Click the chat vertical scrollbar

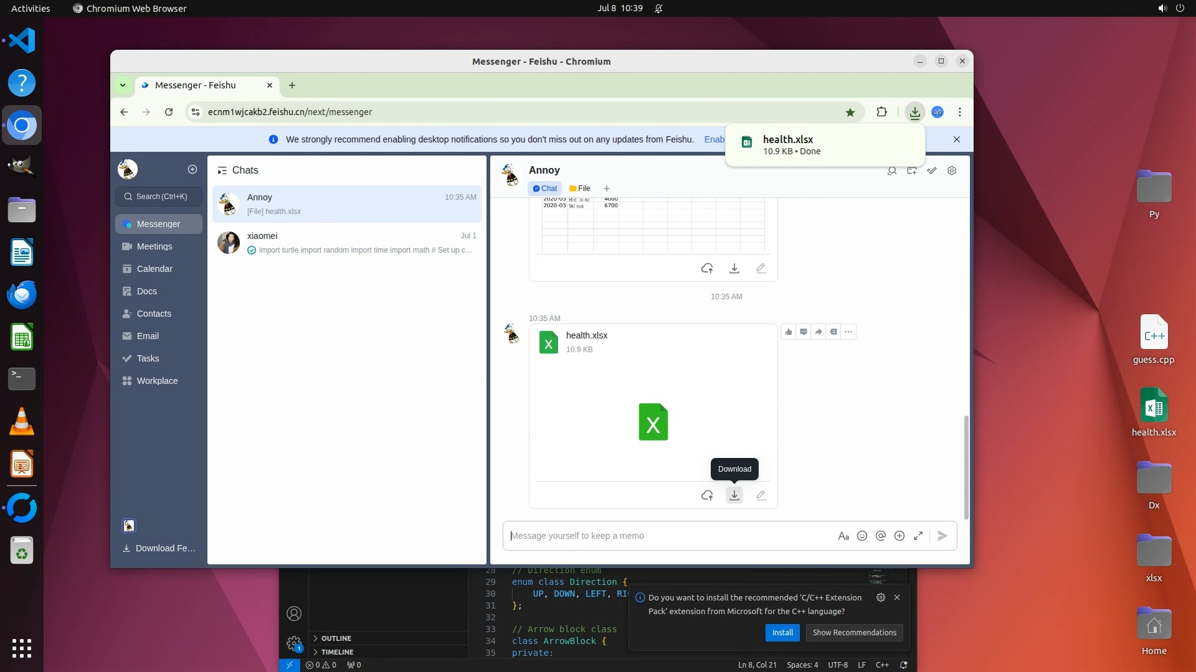(966, 467)
